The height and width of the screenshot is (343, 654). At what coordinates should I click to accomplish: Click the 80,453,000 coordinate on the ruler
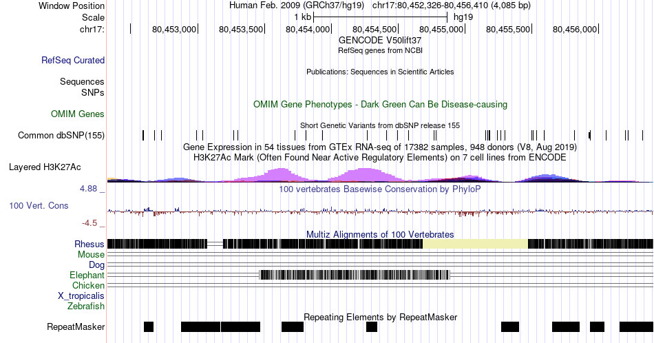coord(174,29)
